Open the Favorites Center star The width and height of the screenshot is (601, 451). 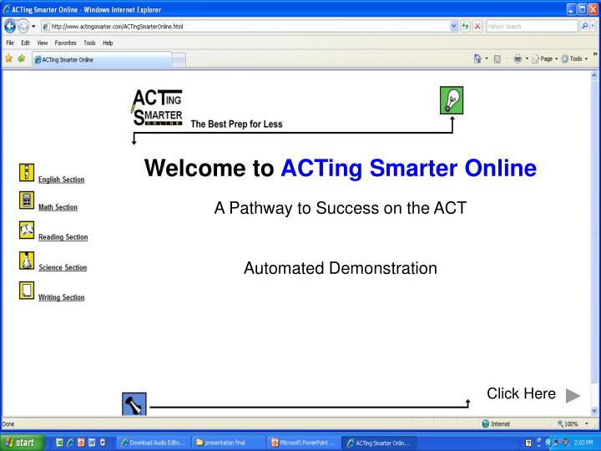click(8, 58)
